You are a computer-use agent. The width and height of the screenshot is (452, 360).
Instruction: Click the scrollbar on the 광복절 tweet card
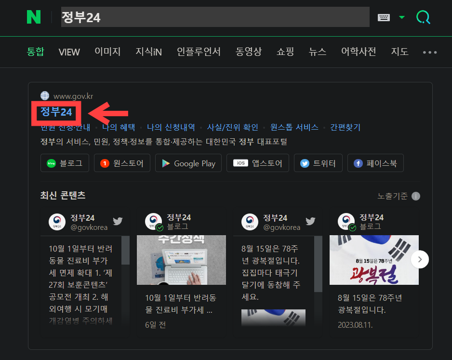coord(318,264)
